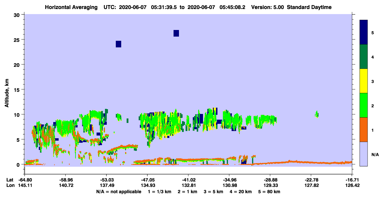This screenshot has width=391, height=200.
Task: Click the legend text '3 = 5 km'
Action: pos(214,192)
